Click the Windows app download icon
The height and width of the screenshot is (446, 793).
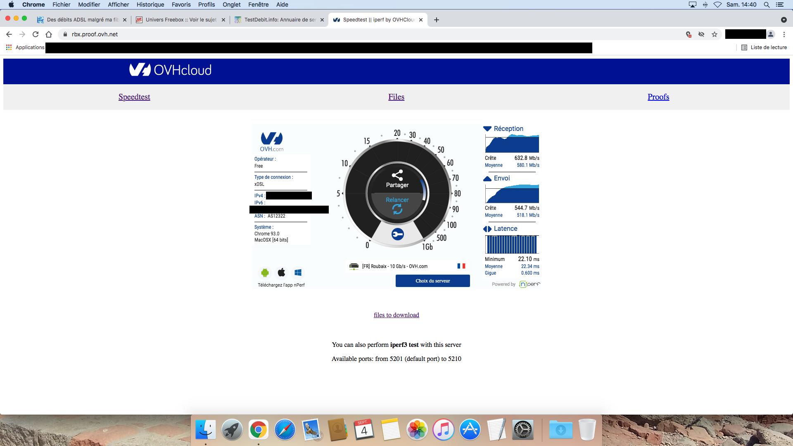click(x=298, y=273)
